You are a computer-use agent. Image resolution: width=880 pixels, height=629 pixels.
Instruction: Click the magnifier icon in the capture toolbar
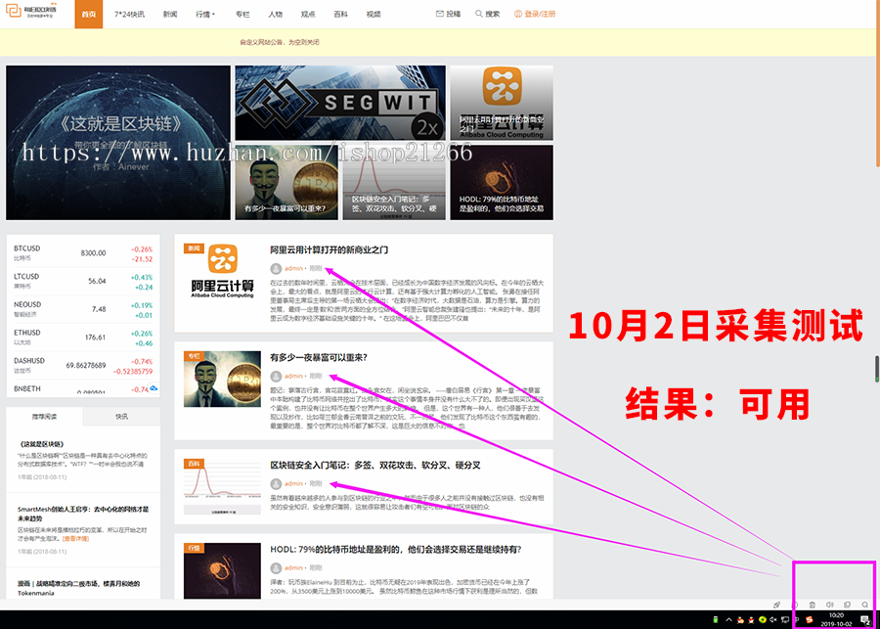pos(865,605)
